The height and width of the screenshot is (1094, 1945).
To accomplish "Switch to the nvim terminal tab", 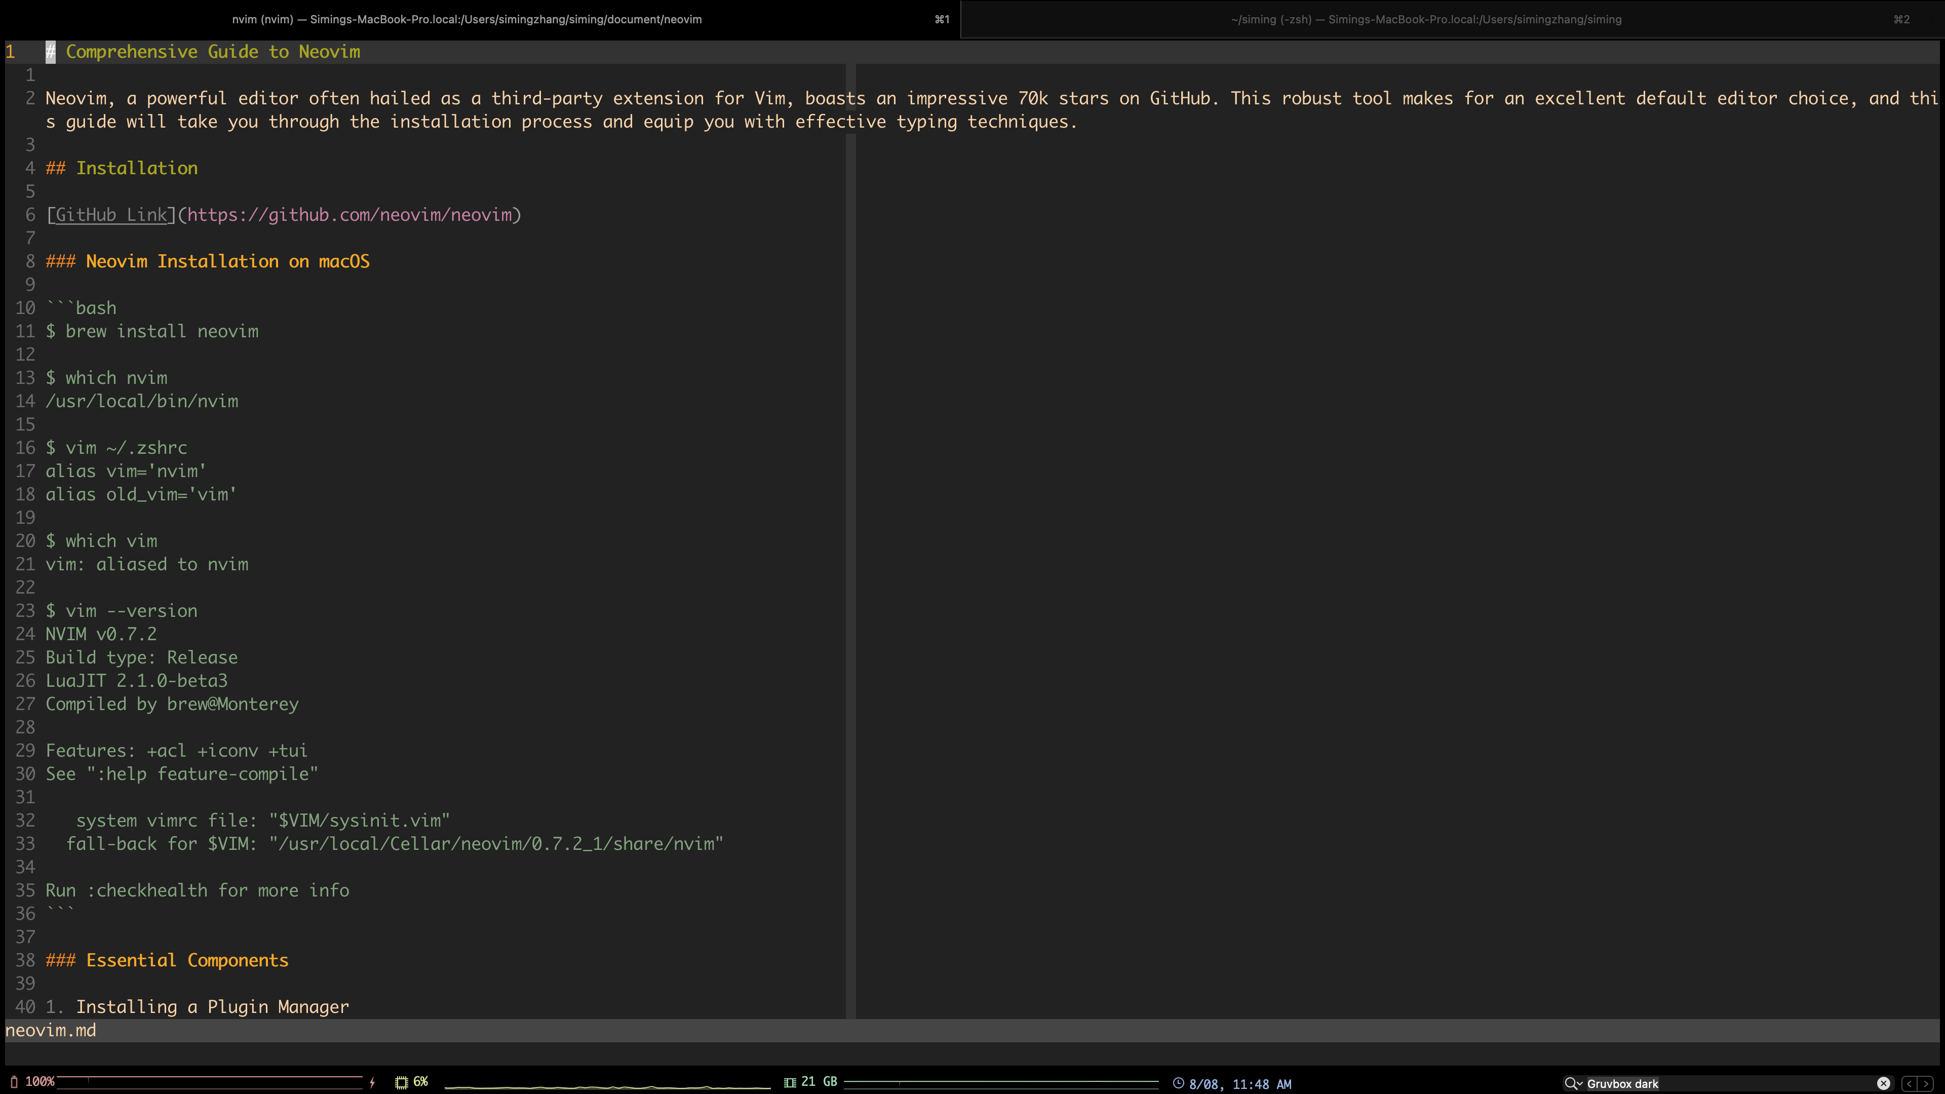I will coord(480,19).
